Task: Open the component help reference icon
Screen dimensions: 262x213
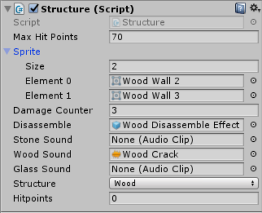Action: coord(240,8)
